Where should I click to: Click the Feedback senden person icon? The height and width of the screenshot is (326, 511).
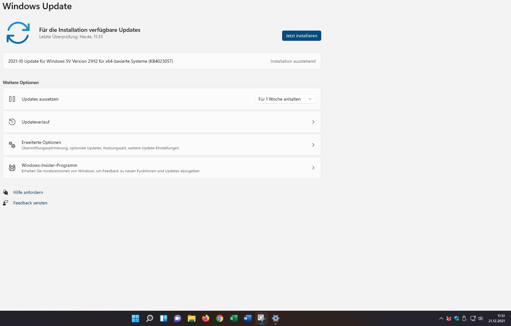point(5,203)
